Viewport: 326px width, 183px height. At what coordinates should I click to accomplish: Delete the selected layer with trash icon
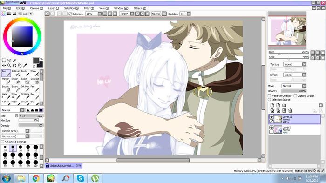point(290,111)
